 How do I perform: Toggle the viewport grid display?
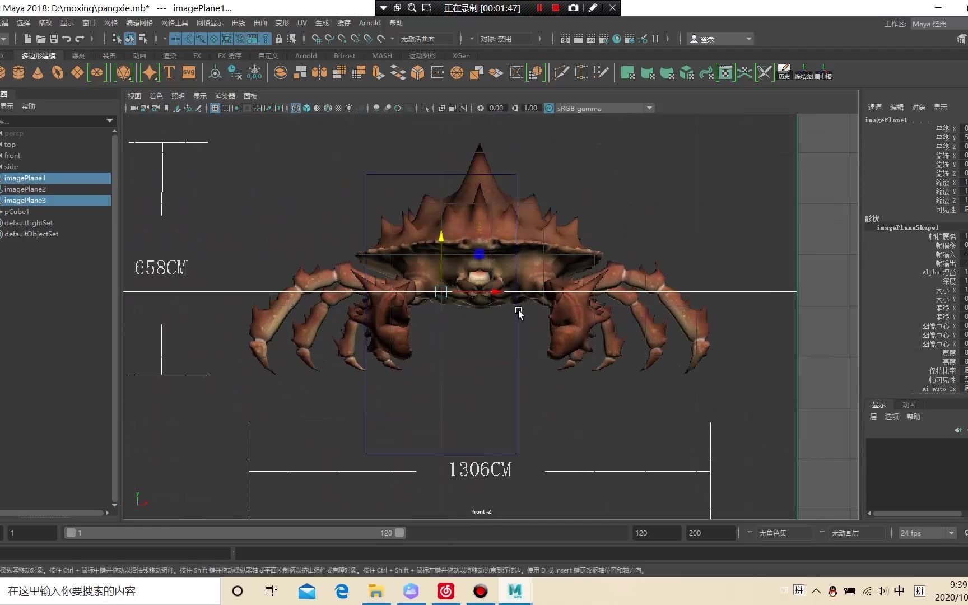215,108
